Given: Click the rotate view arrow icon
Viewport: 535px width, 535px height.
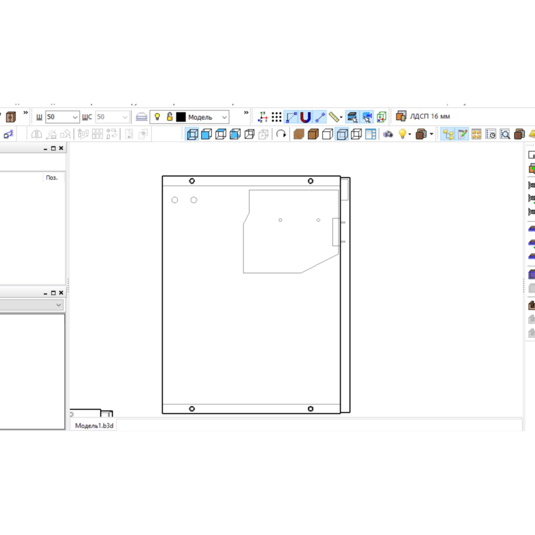Looking at the screenshot, I should click(281, 134).
